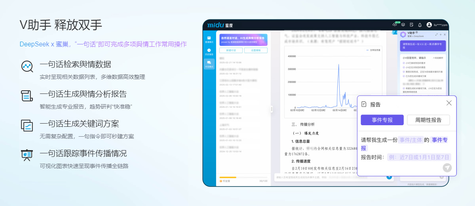Switch to 普通模式 in the sidebar
The height and width of the screenshot is (206, 475).
tap(209, 39)
